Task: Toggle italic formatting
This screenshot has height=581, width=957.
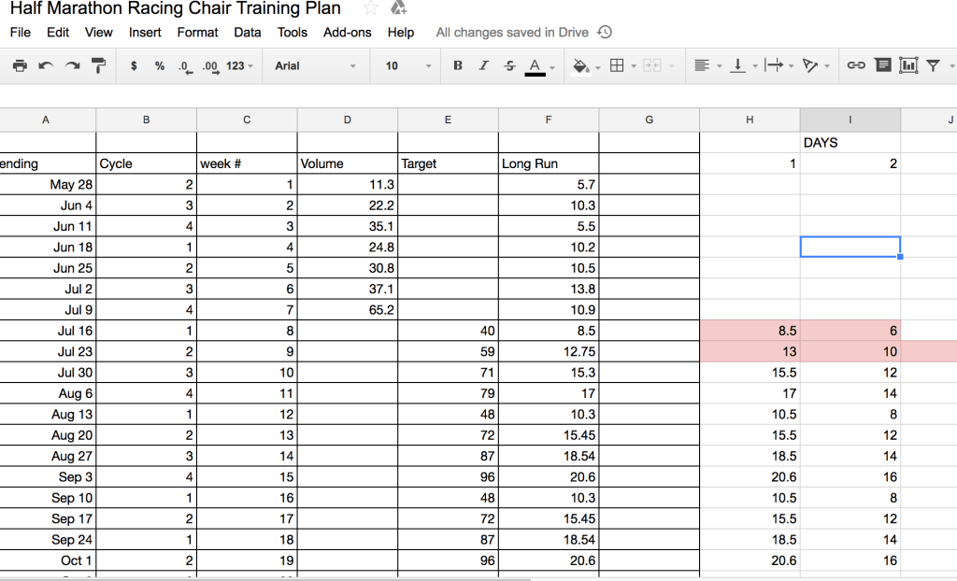Action: pos(483,65)
